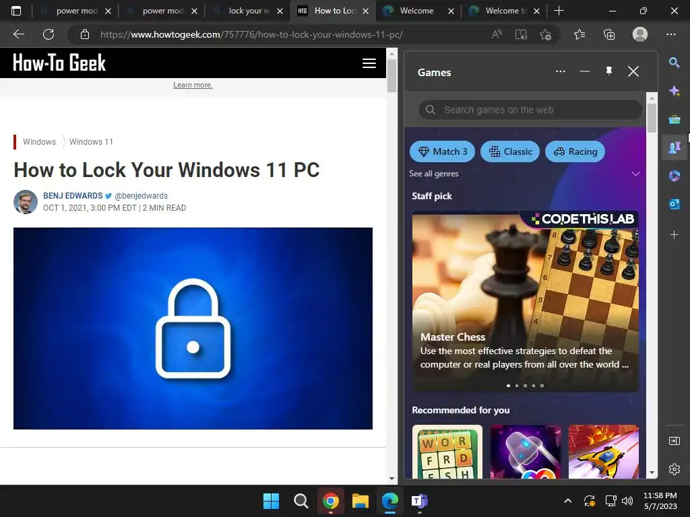Open the purple spaceship game thumbnail
The height and width of the screenshot is (517, 690).
tap(526, 452)
